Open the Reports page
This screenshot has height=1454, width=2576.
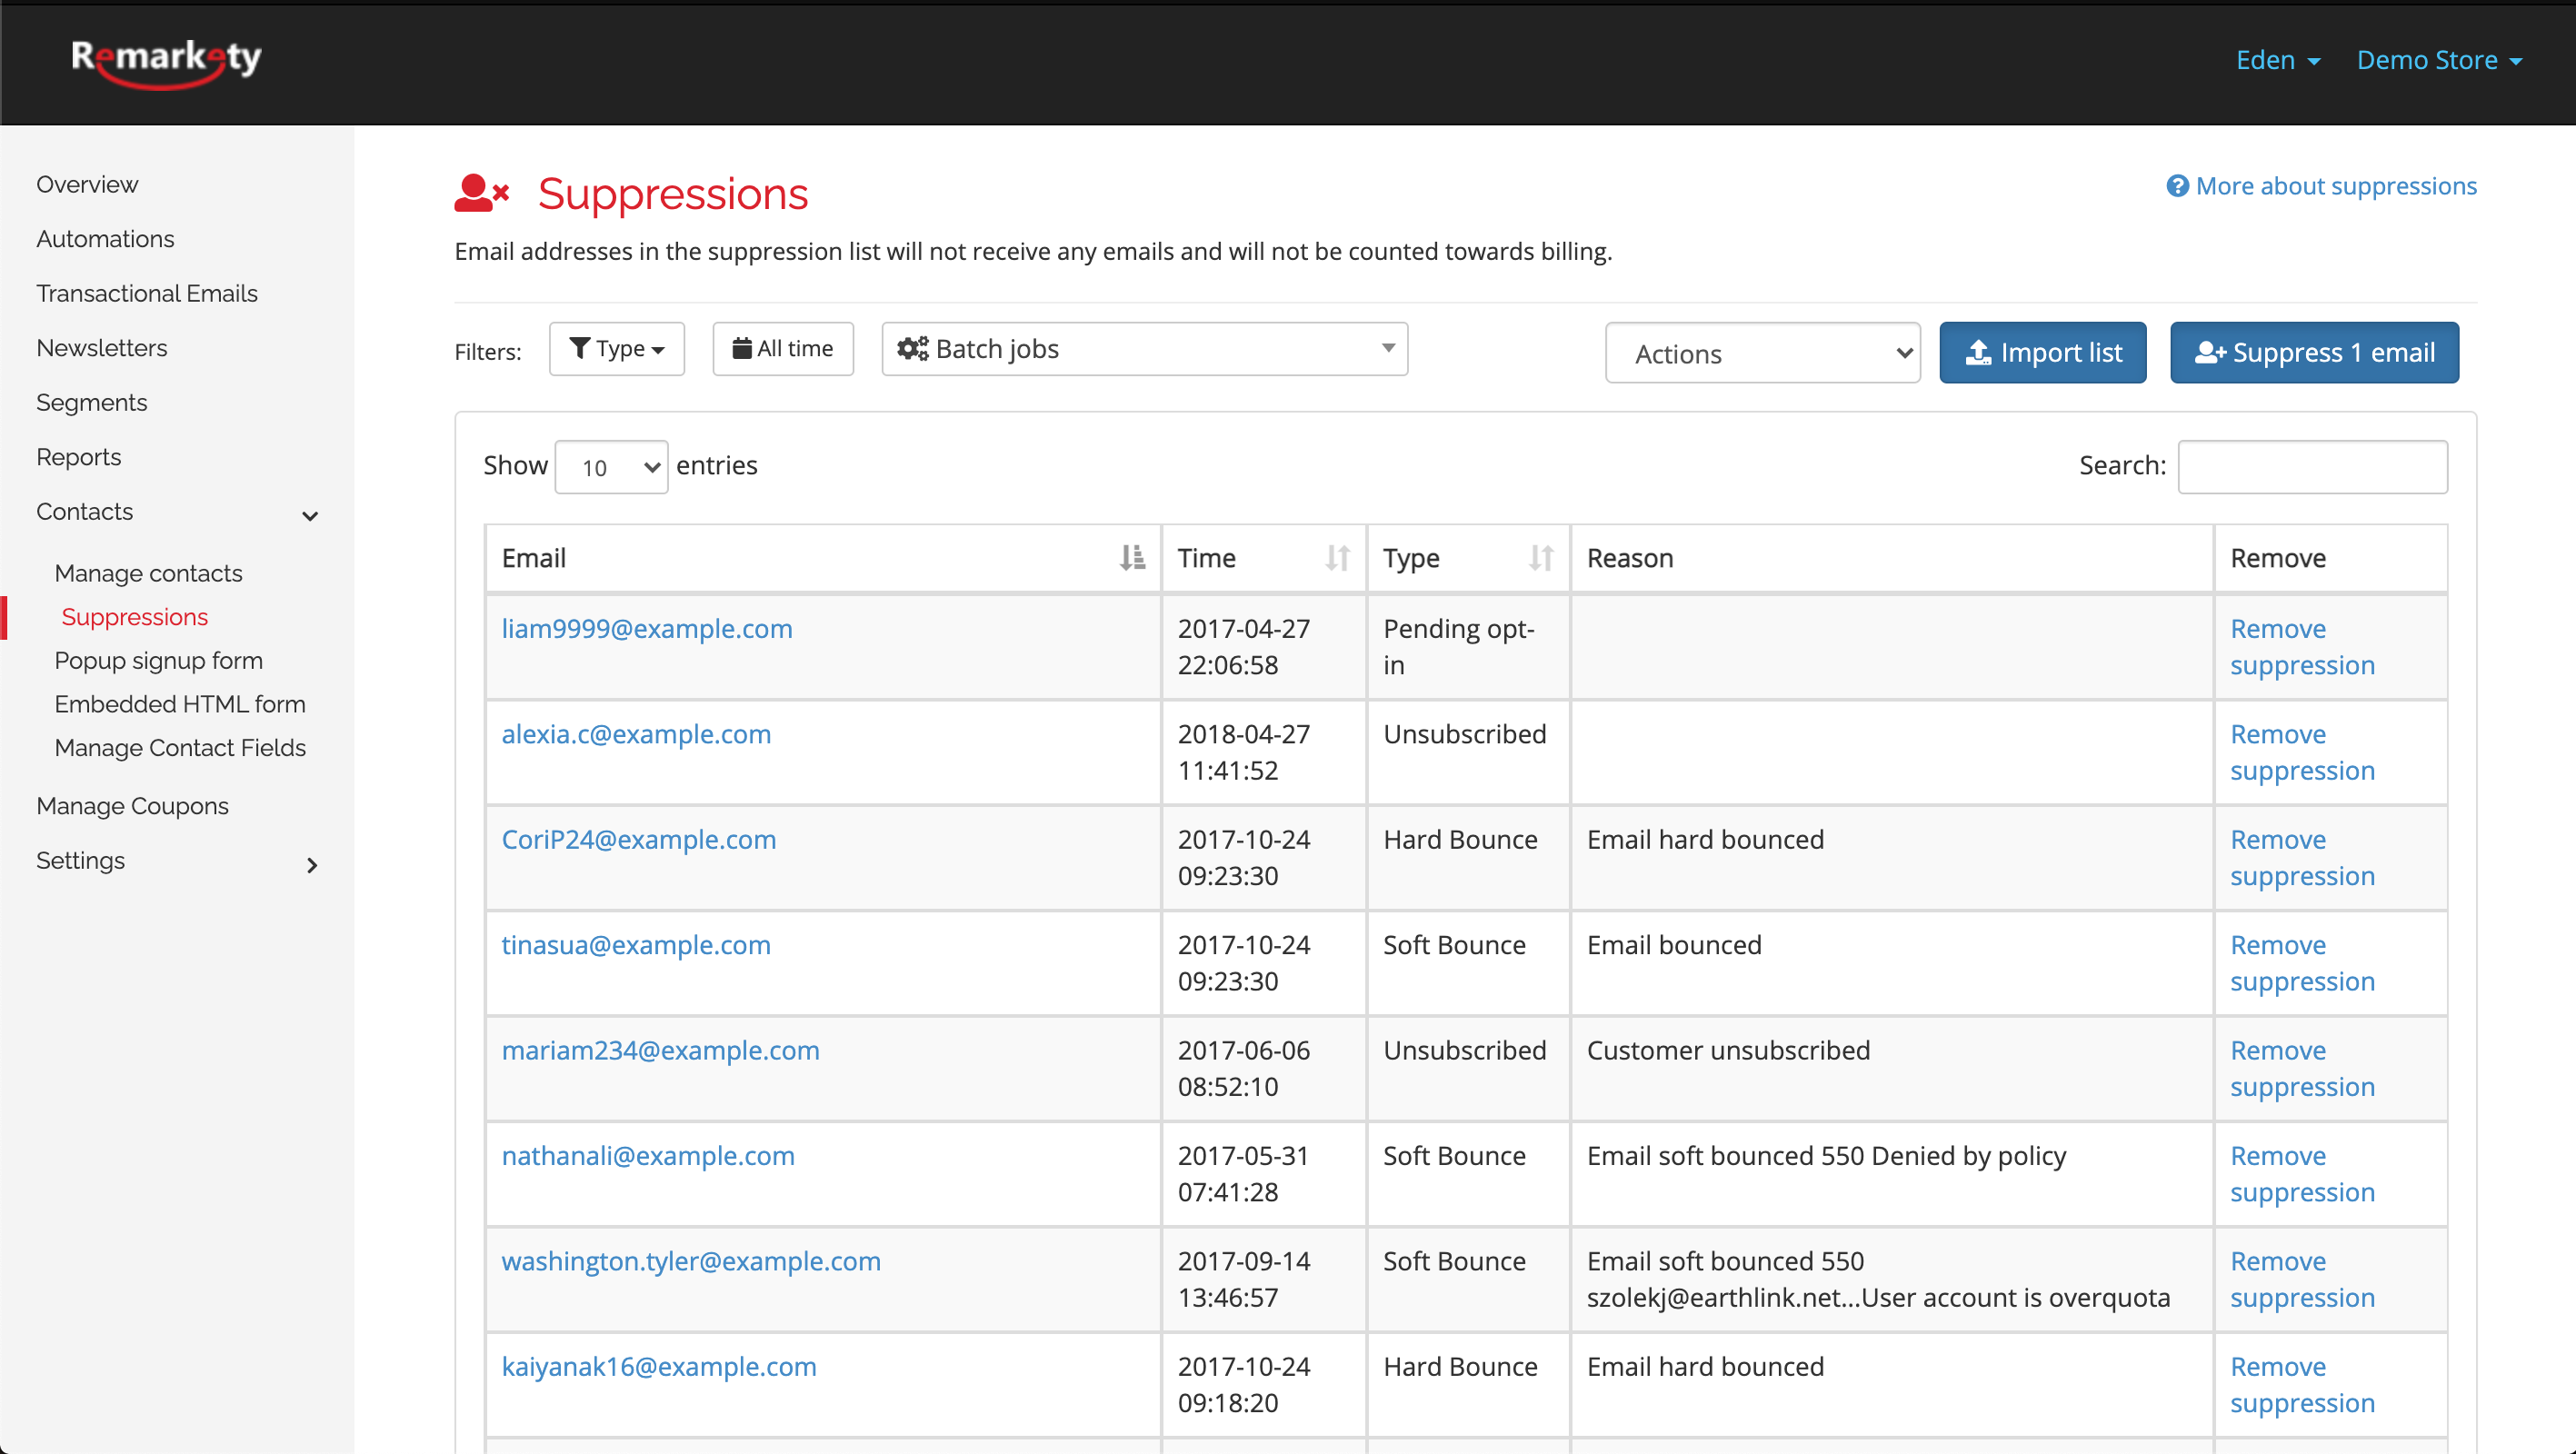[79, 457]
